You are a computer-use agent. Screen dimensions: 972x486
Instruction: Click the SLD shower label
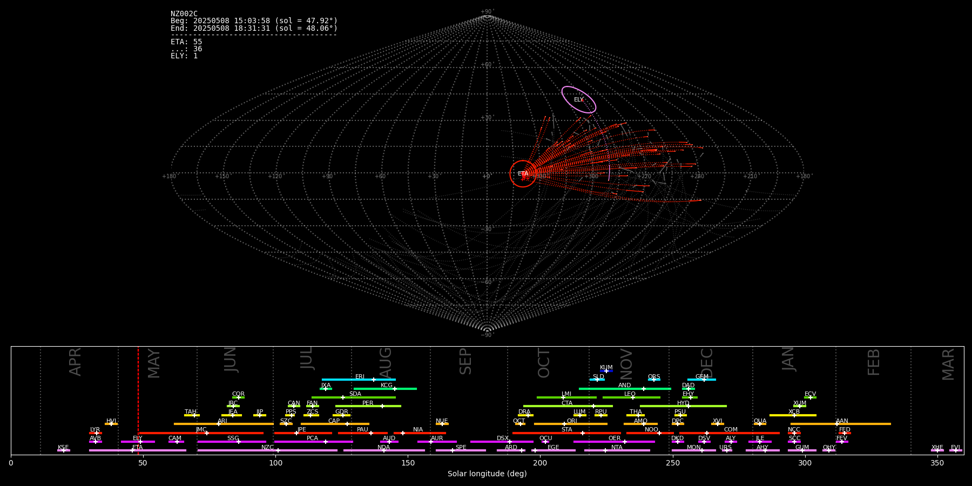coord(598,377)
